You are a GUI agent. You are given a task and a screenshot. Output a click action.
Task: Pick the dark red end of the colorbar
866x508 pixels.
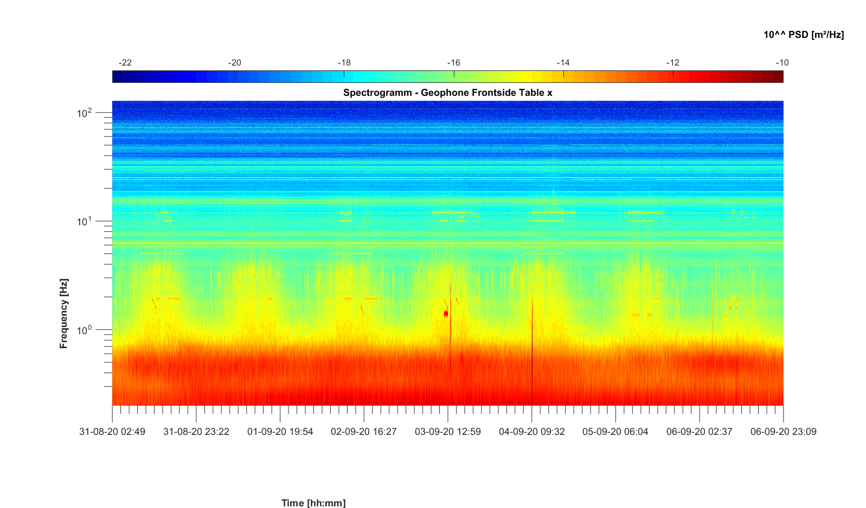pos(779,76)
